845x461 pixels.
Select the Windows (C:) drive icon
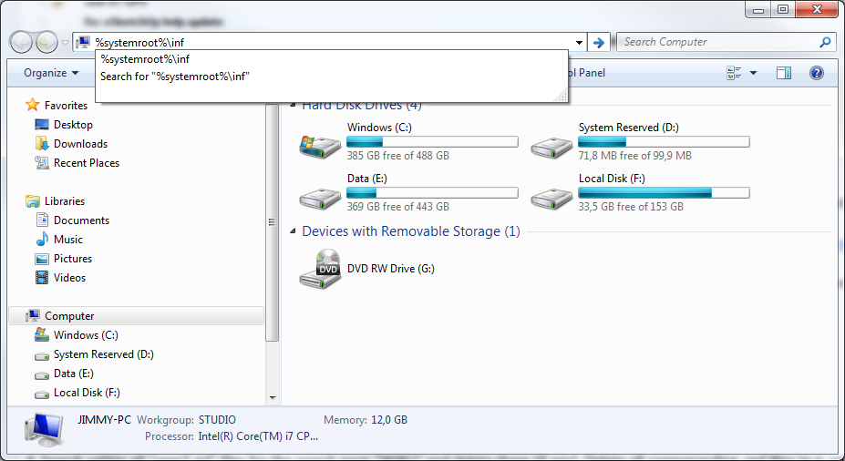coord(319,144)
